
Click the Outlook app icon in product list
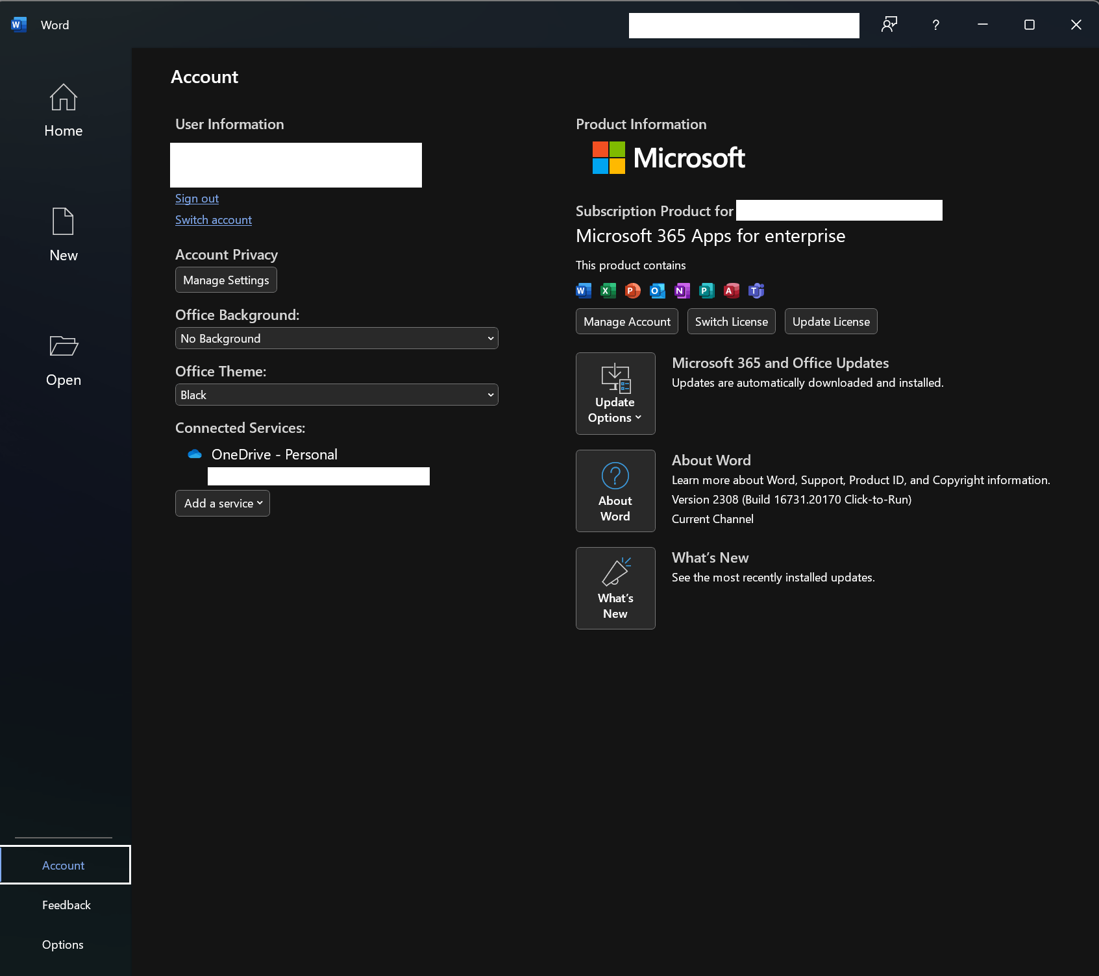(x=658, y=291)
